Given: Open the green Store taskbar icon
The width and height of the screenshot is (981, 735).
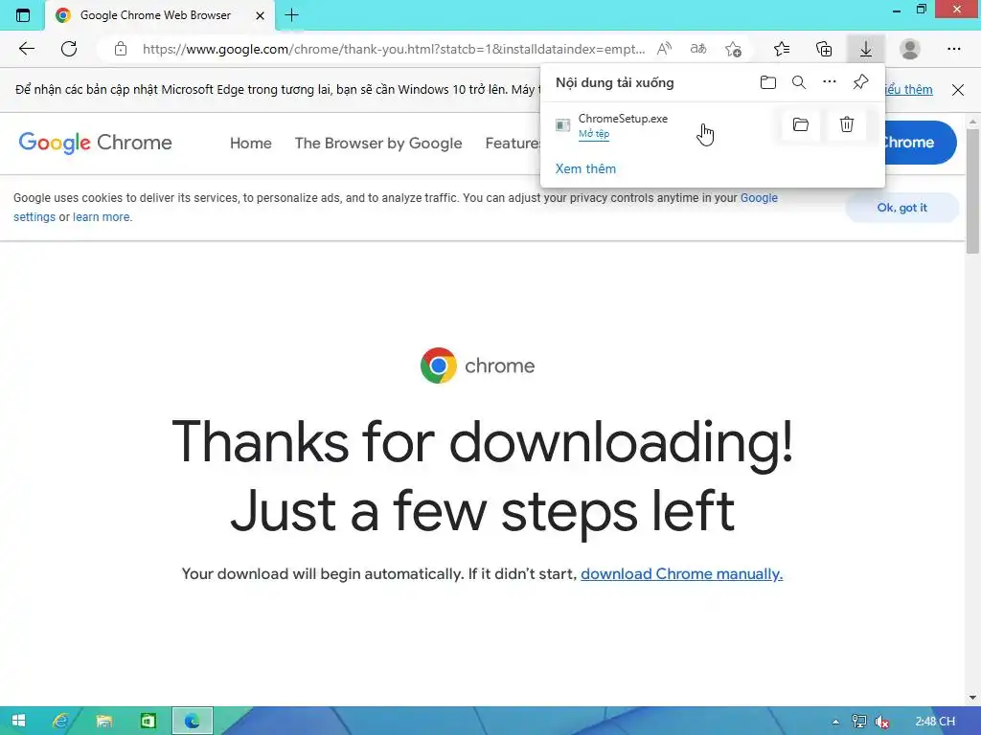Looking at the screenshot, I should point(148,721).
